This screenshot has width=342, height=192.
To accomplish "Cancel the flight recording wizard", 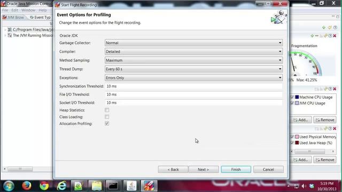I will [268, 170].
